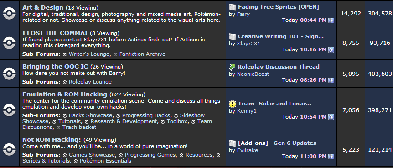Open the Gen 6 Updates thread
This screenshot has width=393, height=168.
point(295,143)
